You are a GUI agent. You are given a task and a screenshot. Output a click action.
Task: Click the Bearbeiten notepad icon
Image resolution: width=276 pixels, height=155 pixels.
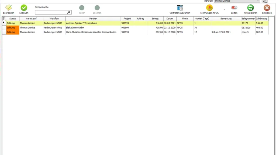[9, 8]
